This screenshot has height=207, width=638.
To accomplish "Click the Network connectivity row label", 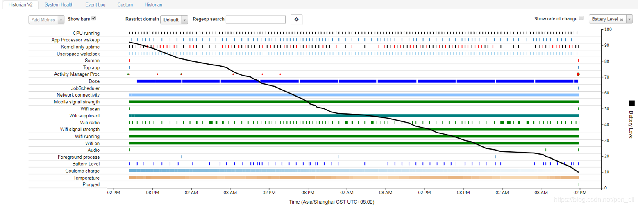I will [x=78, y=95].
